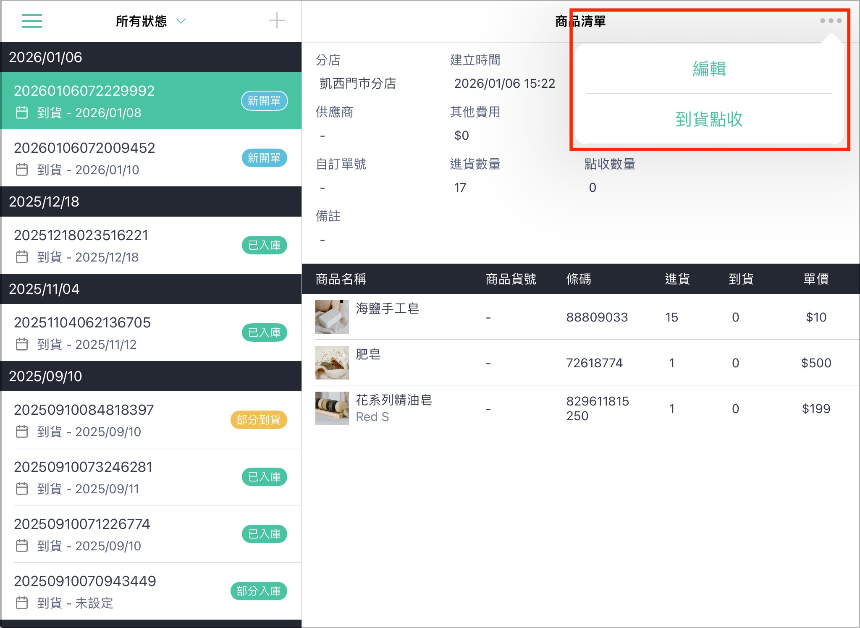The image size is (860, 628).
Task: Open the 肥皂 product thumbnail
Action: [x=332, y=363]
